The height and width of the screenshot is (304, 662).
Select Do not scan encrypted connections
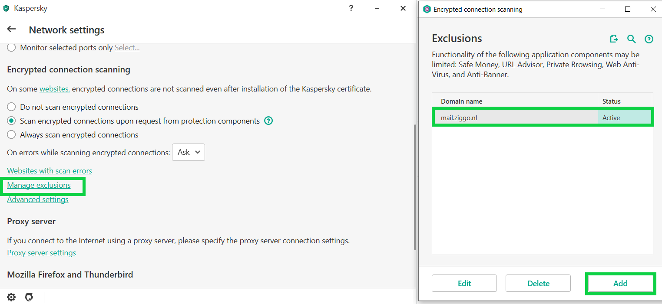(x=12, y=107)
